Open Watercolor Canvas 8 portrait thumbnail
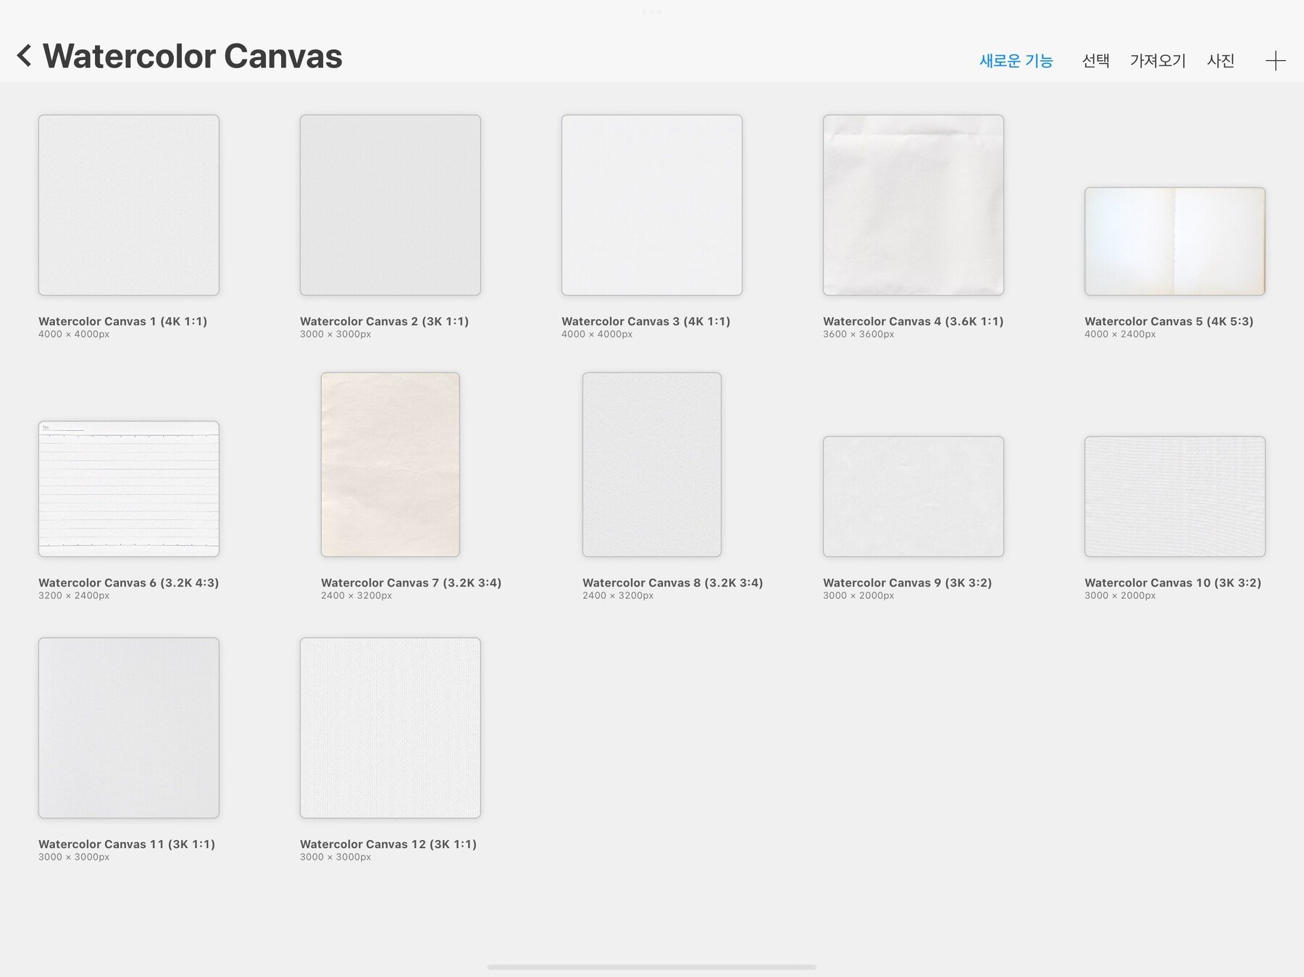1304x977 pixels. tap(652, 464)
